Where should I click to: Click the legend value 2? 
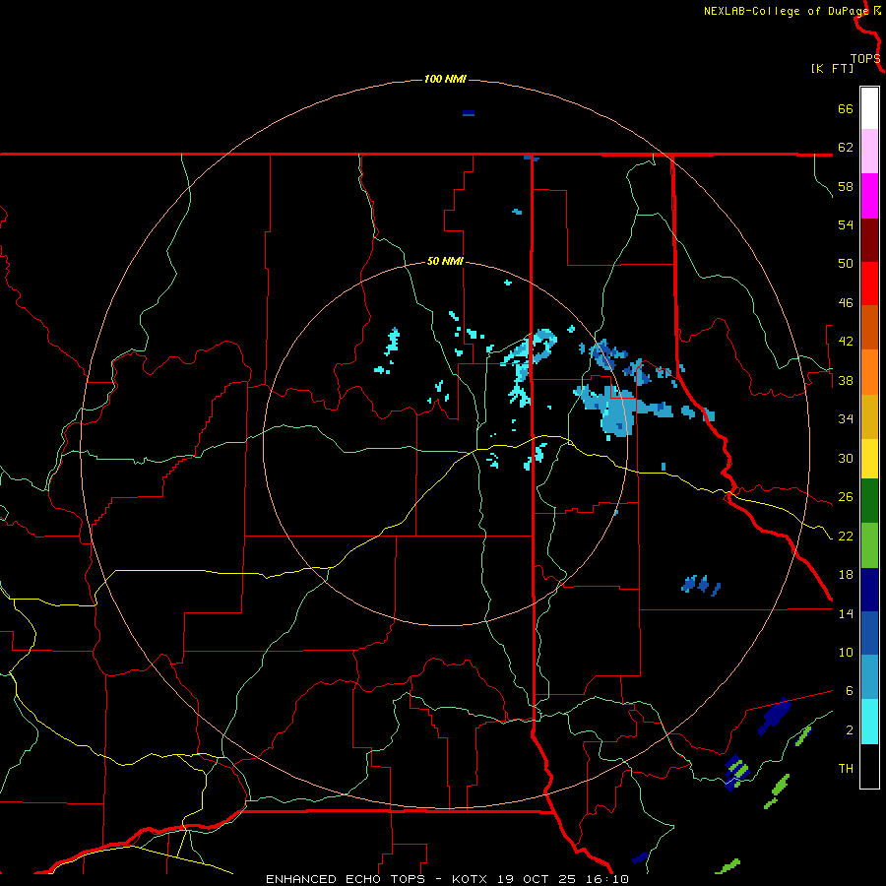pyautogui.click(x=849, y=730)
